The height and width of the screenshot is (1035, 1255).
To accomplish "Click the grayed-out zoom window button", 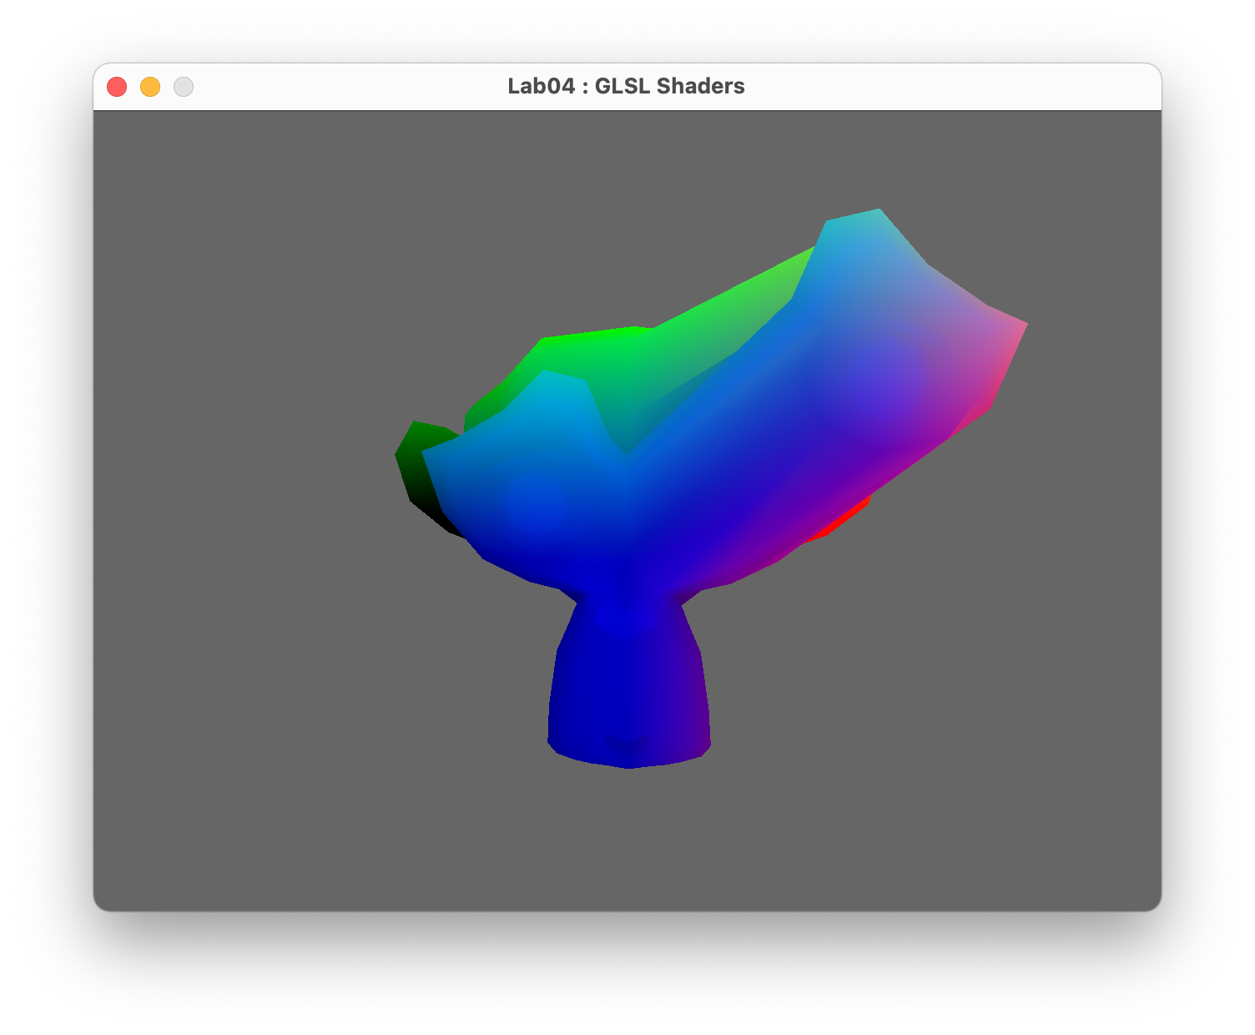I will 184,87.
